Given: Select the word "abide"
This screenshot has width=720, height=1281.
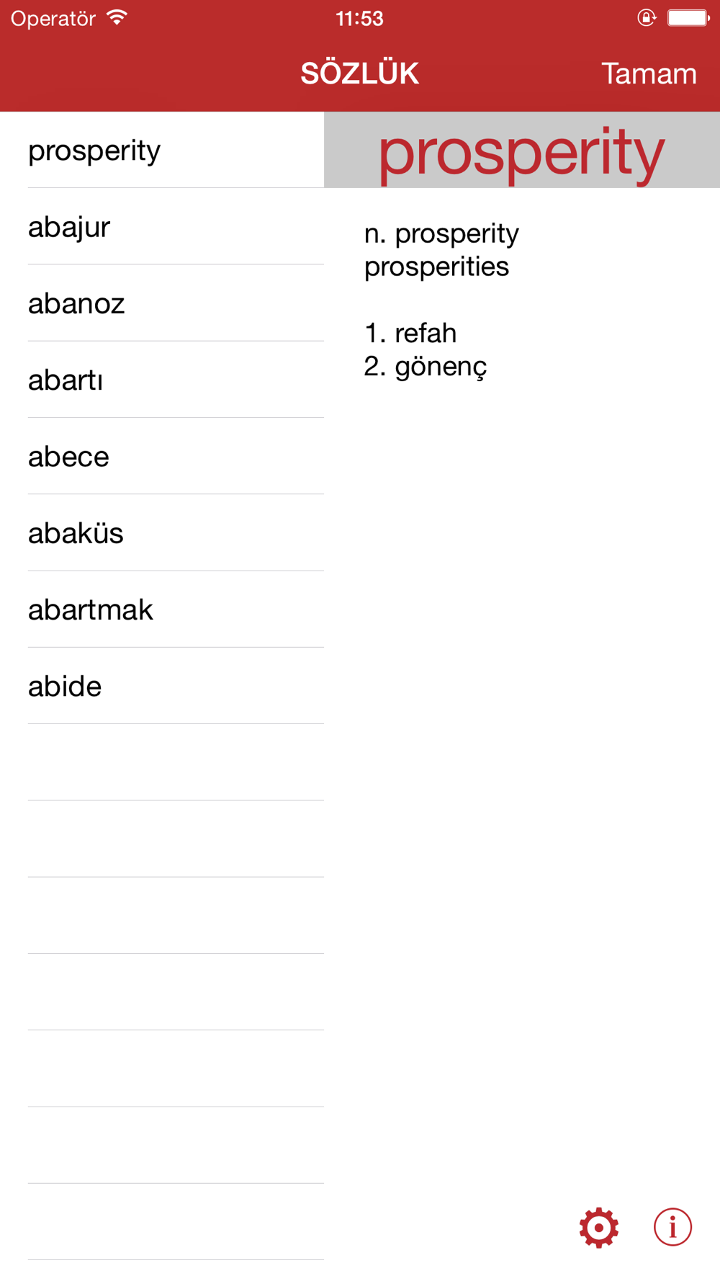Looking at the screenshot, I should (65, 686).
